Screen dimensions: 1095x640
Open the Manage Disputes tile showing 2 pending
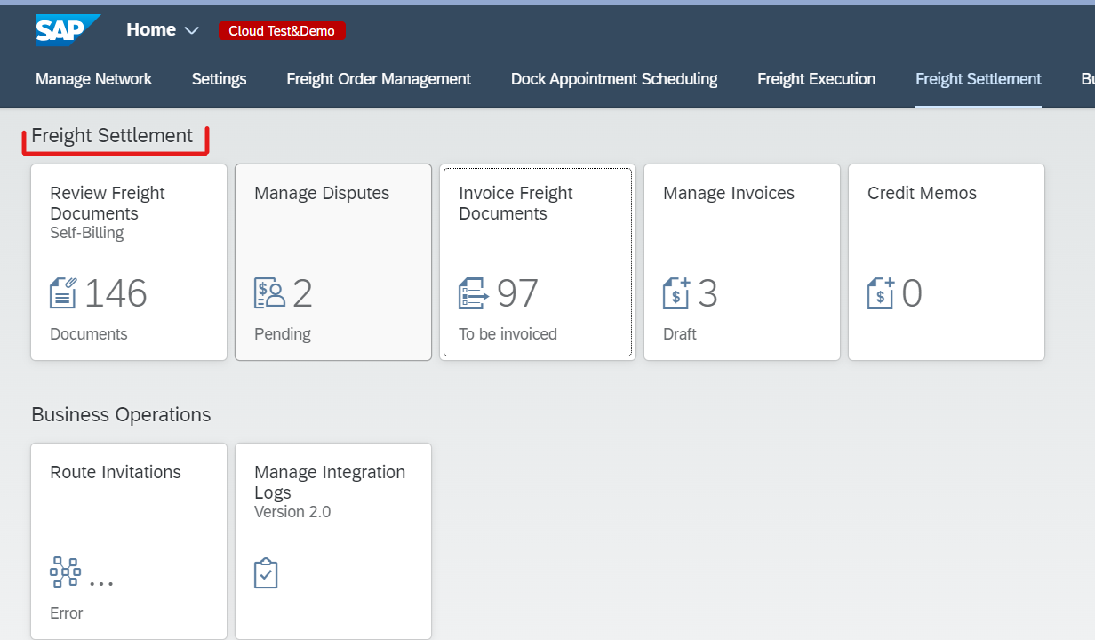pos(332,261)
